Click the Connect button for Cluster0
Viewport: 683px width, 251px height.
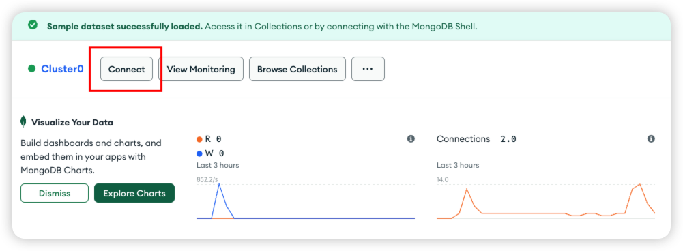click(126, 69)
